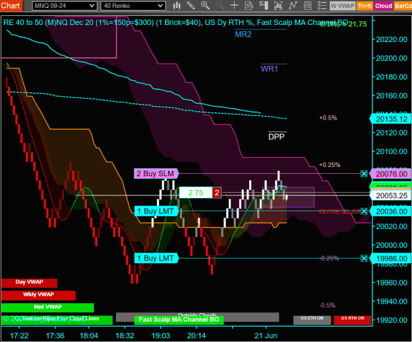Toggle the W VWAP button
Viewport: 412px width, 342px height.
click(343, 6)
